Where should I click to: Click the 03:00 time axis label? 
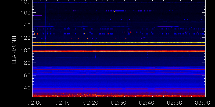tap(203, 102)
